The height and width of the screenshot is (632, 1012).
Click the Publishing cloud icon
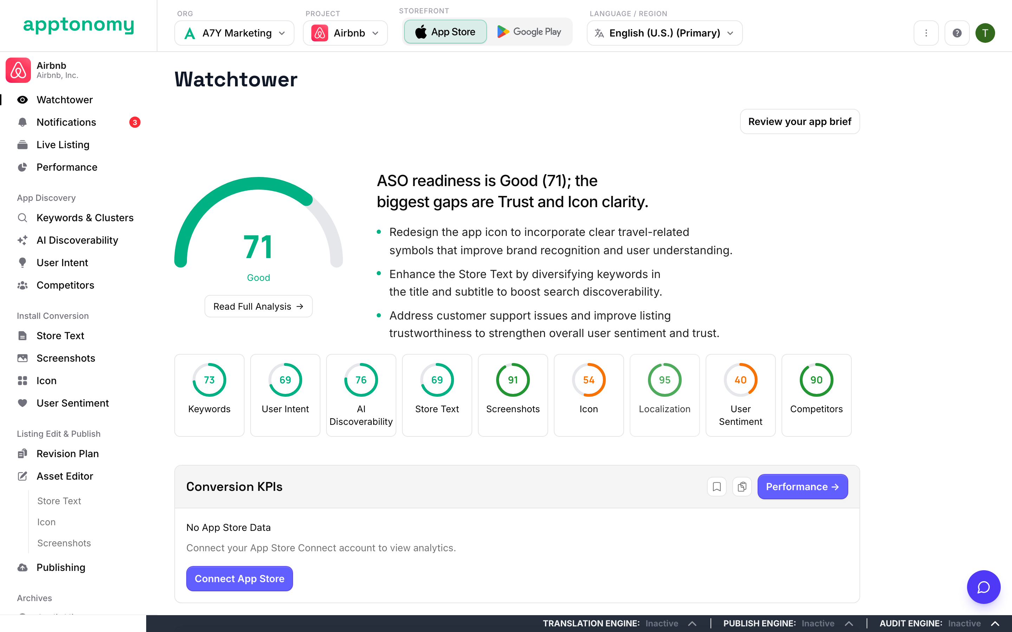(x=22, y=567)
